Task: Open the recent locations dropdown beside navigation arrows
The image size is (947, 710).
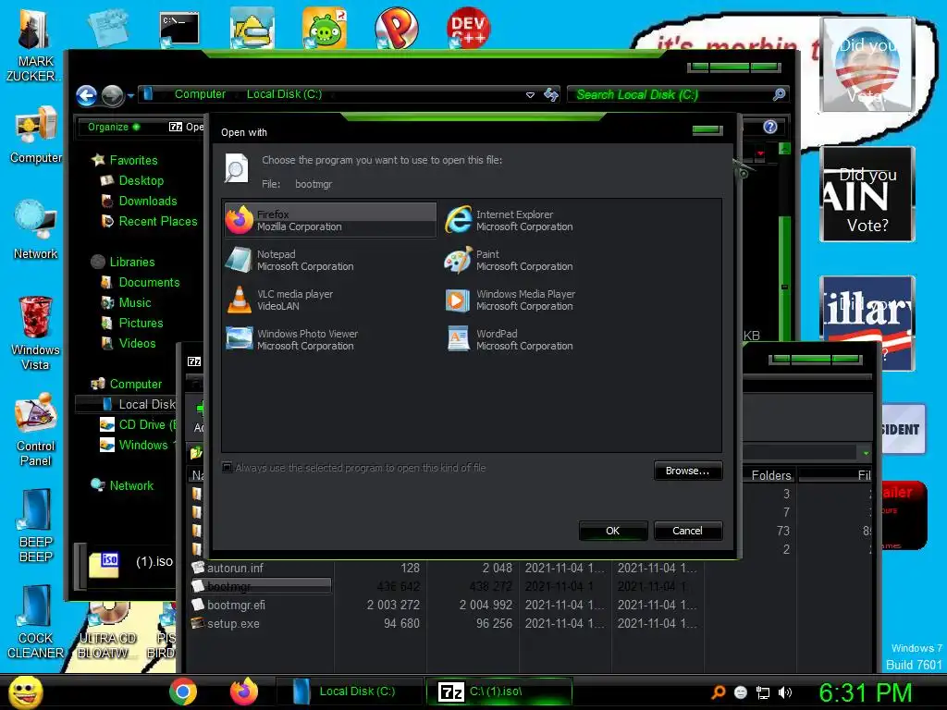Action: [x=129, y=95]
